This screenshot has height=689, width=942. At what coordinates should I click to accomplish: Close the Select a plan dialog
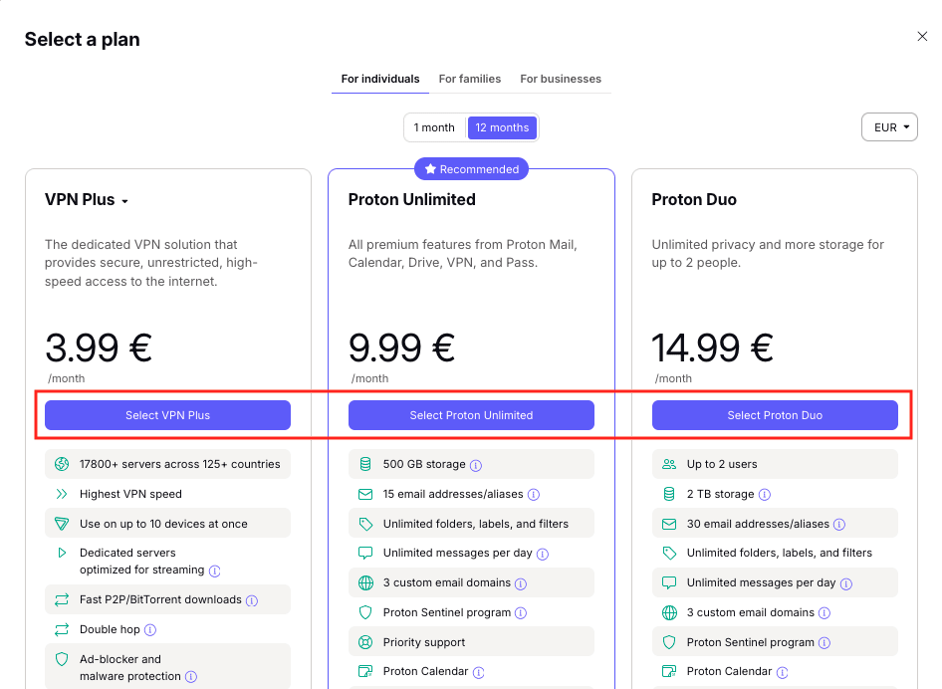[922, 37]
